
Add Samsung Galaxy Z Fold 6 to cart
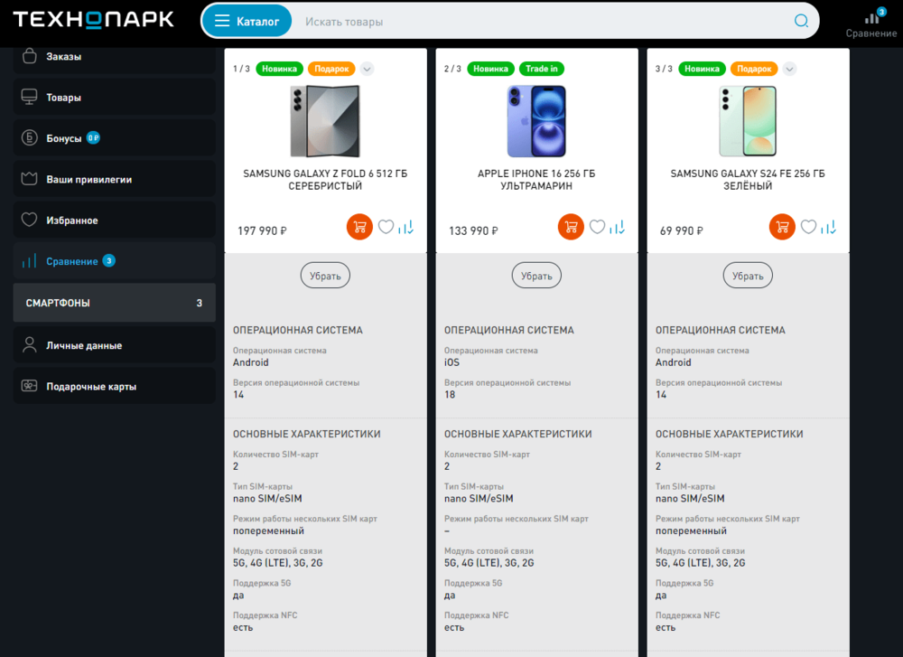(x=359, y=227)
